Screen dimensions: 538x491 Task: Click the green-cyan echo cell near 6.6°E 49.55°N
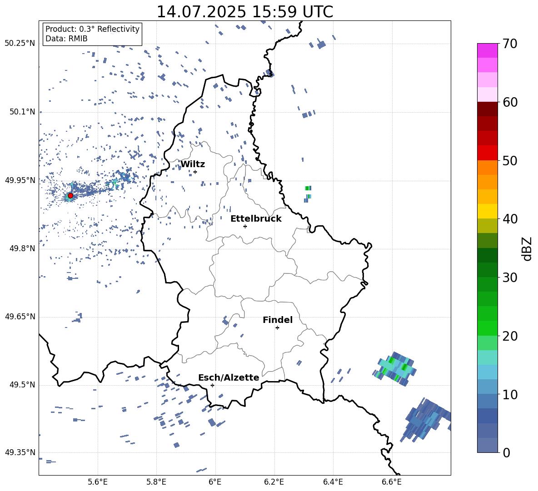(x=395, y=369)
